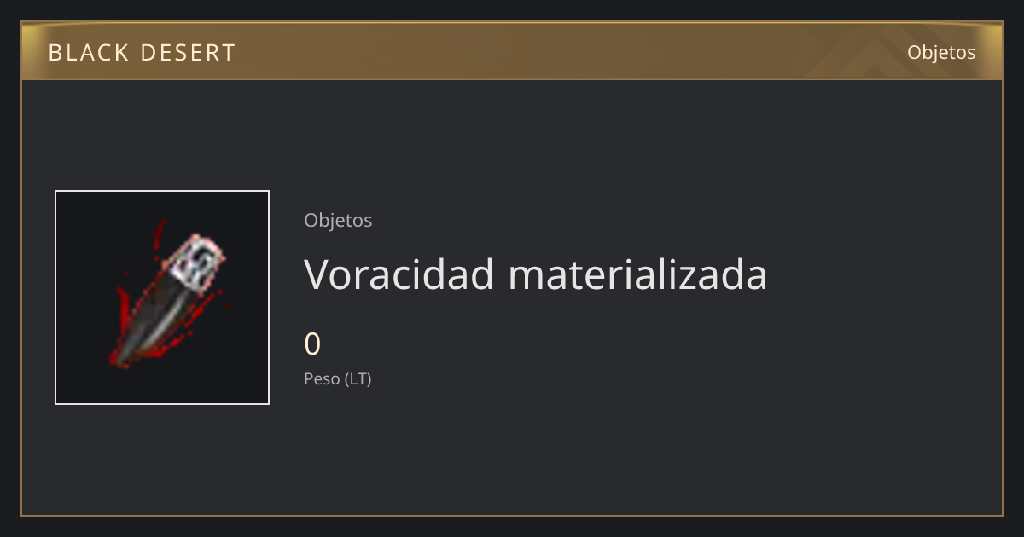Click the Peso (LT) label

coord(338,379)
